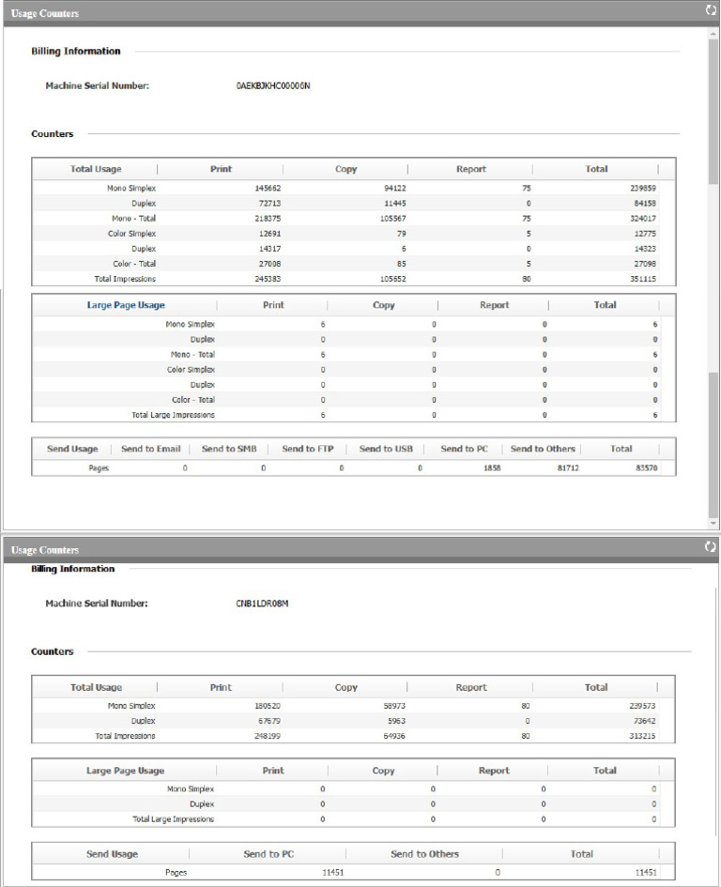
Task: Select Mono Simplex print value 145662
Action: [x=268, y=188]
